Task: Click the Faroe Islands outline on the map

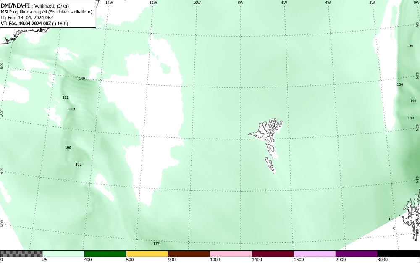Action: pos(266,147)
